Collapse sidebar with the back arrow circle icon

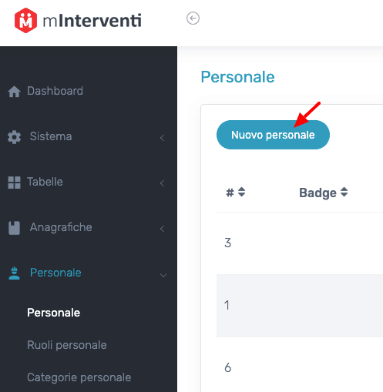point(193,18)
